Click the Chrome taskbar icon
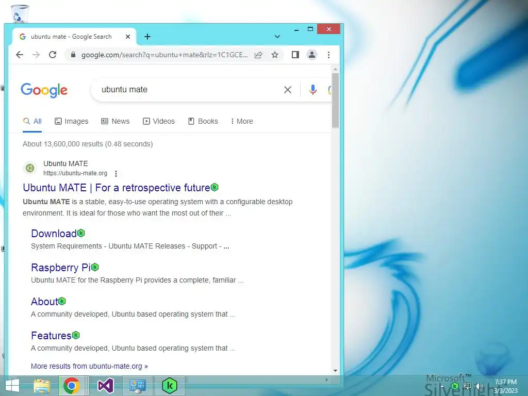This screenshot has width=528, height=396. tap(71, 386)
